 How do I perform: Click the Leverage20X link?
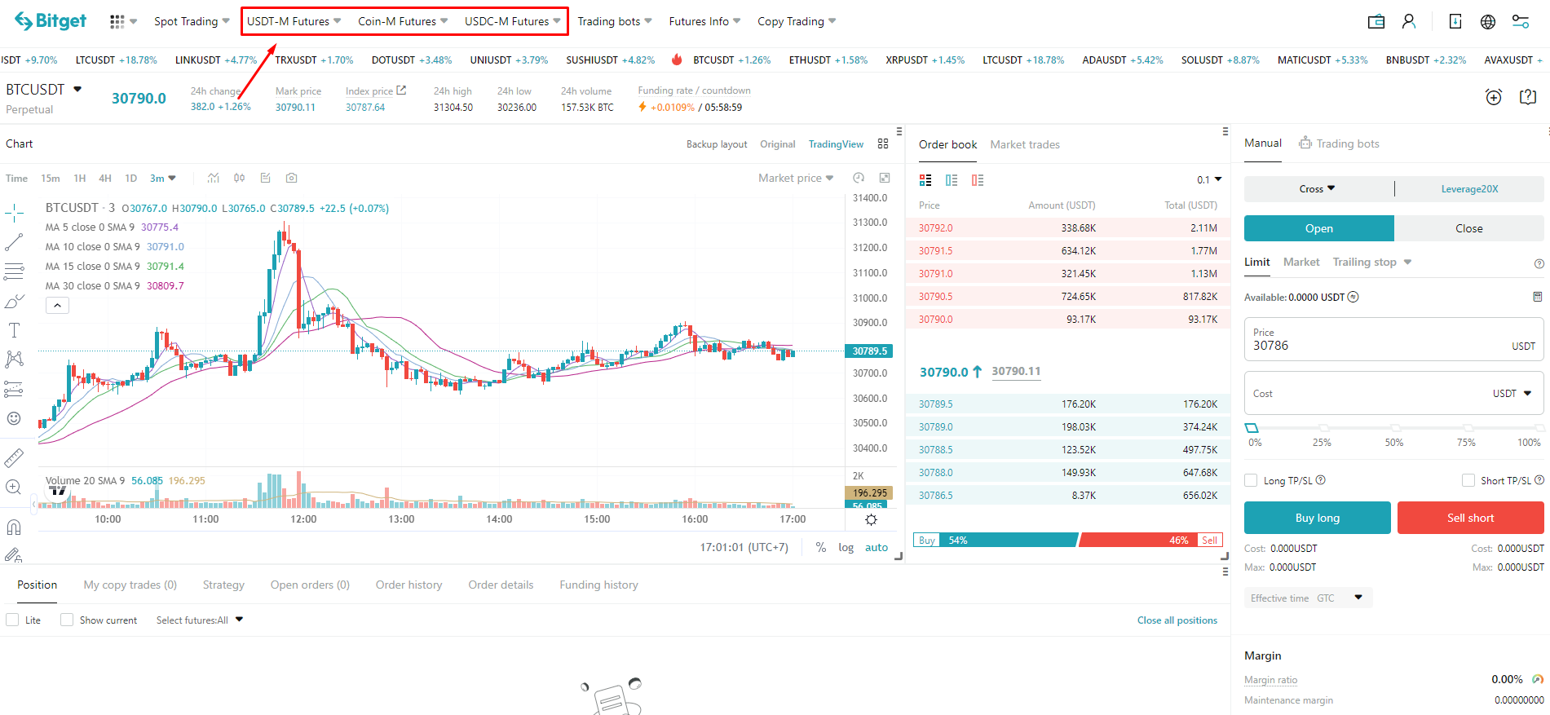[1469, 188]
